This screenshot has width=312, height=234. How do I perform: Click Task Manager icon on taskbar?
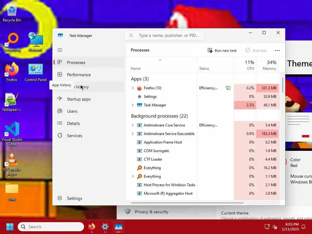coord(119,227)
